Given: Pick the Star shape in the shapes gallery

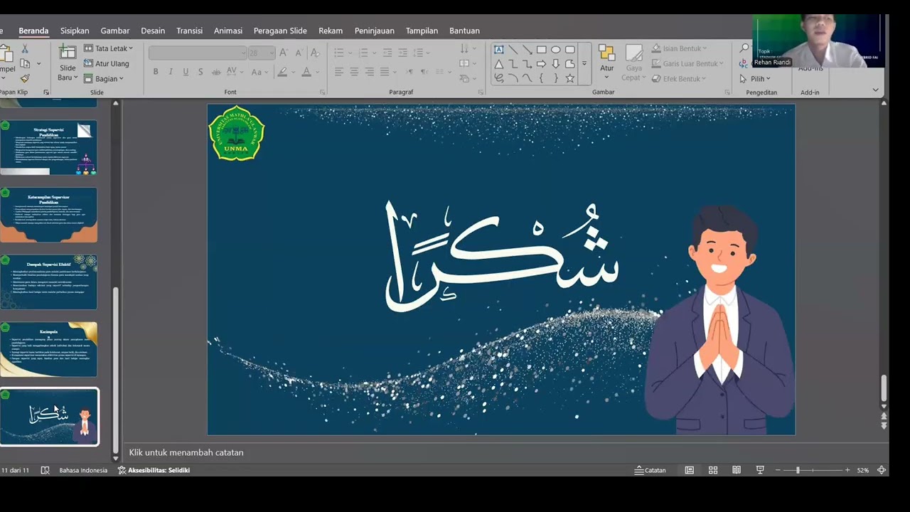Looking at the screenshot, I should pyautogui.click(x=570, y=78).
